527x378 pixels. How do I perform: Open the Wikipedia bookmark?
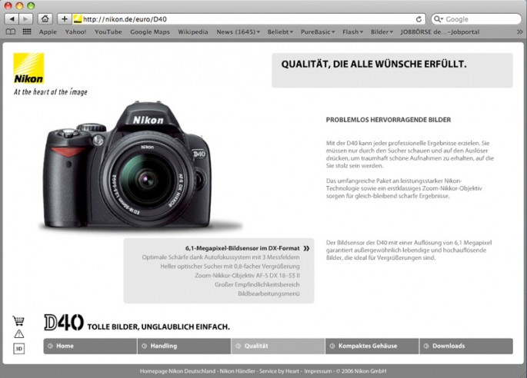pos(193,32)
